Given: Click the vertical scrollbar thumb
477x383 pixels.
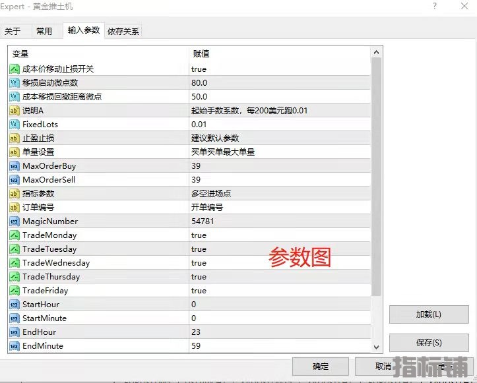Looking at the screenshot, I should pos(376,177).
